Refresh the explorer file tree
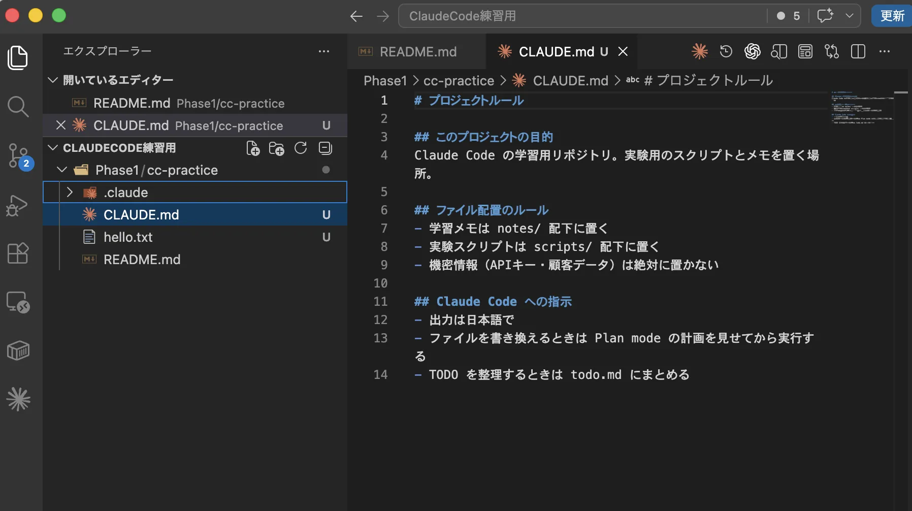 tap(301, 148)
